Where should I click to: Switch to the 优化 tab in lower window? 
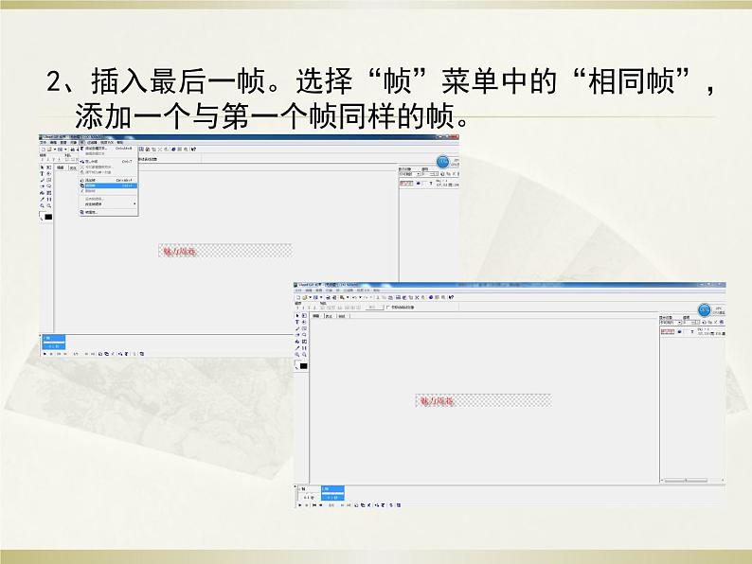coord(330,316)
